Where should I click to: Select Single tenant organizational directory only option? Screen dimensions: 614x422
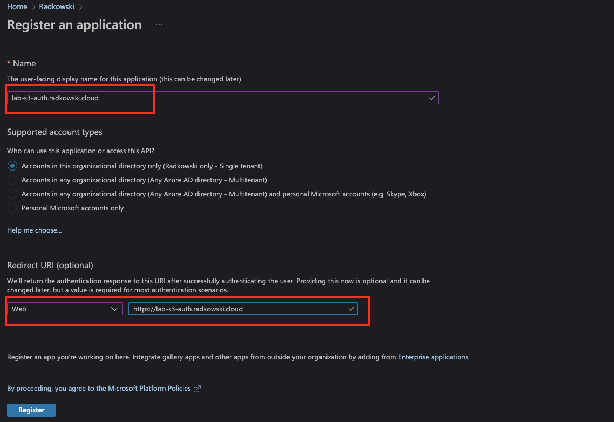pos(12,166)
